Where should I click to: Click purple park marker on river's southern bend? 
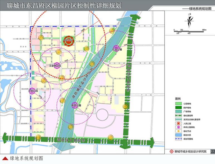[75, 105]
